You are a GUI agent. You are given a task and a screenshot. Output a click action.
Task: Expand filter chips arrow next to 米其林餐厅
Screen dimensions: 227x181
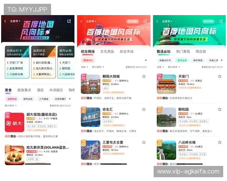pos(70,99)
